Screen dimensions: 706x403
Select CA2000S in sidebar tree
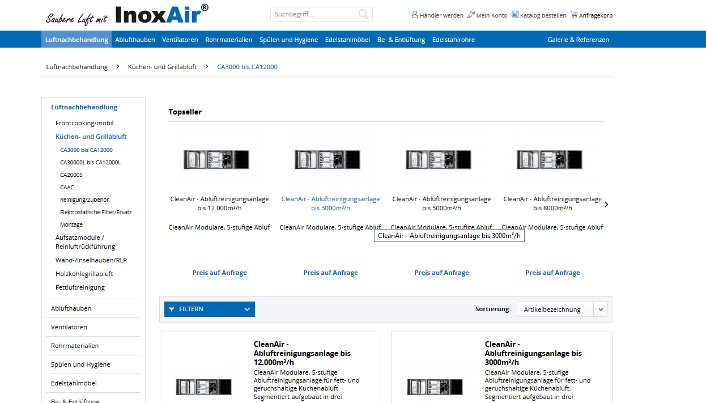tap(71, 175)
